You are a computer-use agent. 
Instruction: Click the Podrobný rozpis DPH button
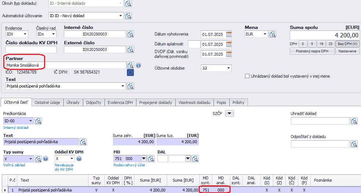[312, 51]
